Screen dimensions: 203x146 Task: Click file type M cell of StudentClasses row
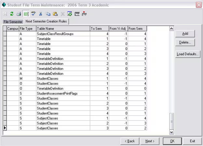pos(28,79)
